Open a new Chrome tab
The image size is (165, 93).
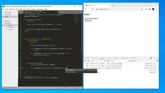click(x=112, y=5)
